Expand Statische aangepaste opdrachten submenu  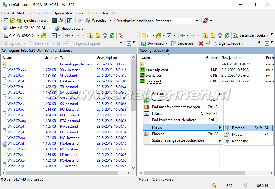click(x=183, y=140)
